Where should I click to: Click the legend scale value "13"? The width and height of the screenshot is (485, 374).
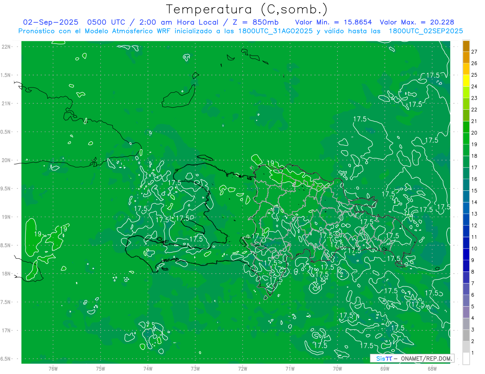pyautogui.click(x=474, y=214)
